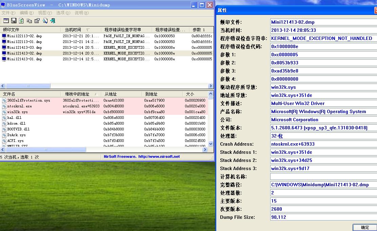Click the Find magnifier toolbar icon
Image resolution: width=377 pixels, height=231 pixels.
(45, 21)
